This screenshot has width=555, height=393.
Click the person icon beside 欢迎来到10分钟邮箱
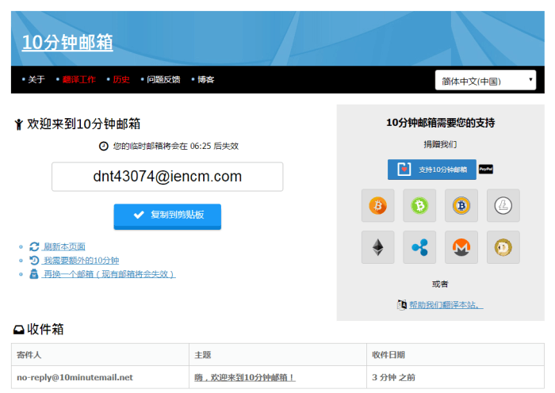19,124
